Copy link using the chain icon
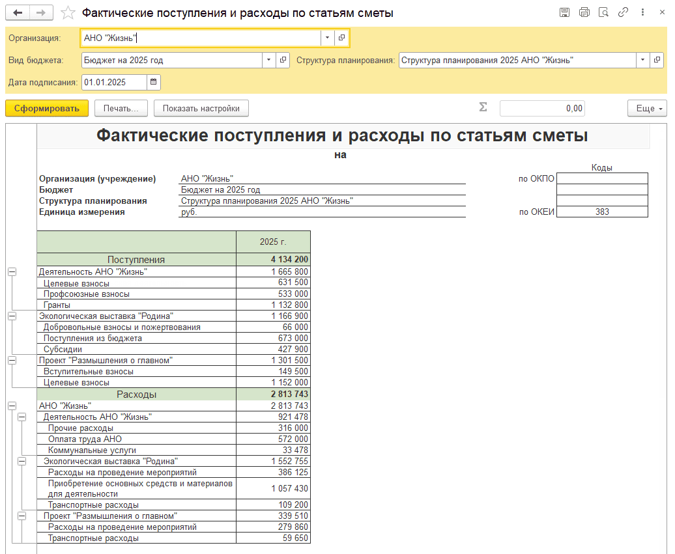 [623, 13]
